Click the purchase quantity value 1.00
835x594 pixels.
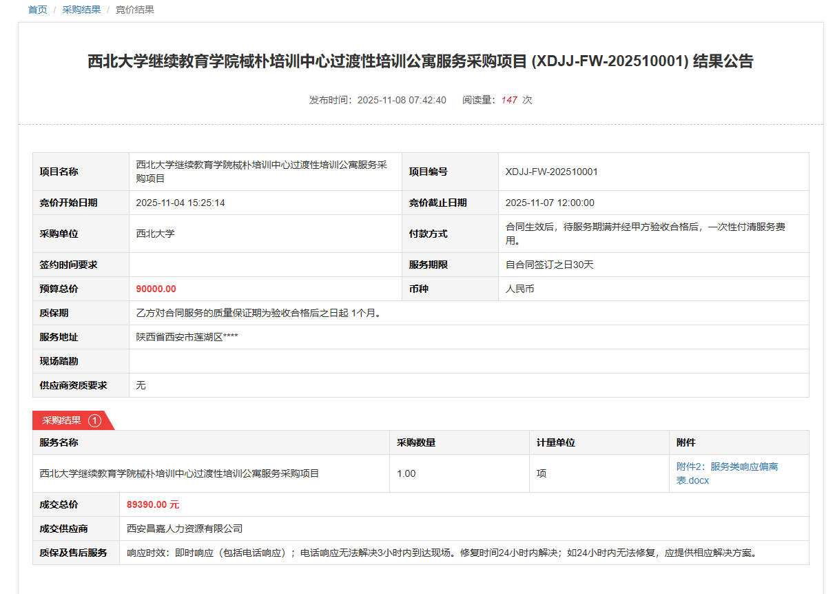(x=406, y=473)
